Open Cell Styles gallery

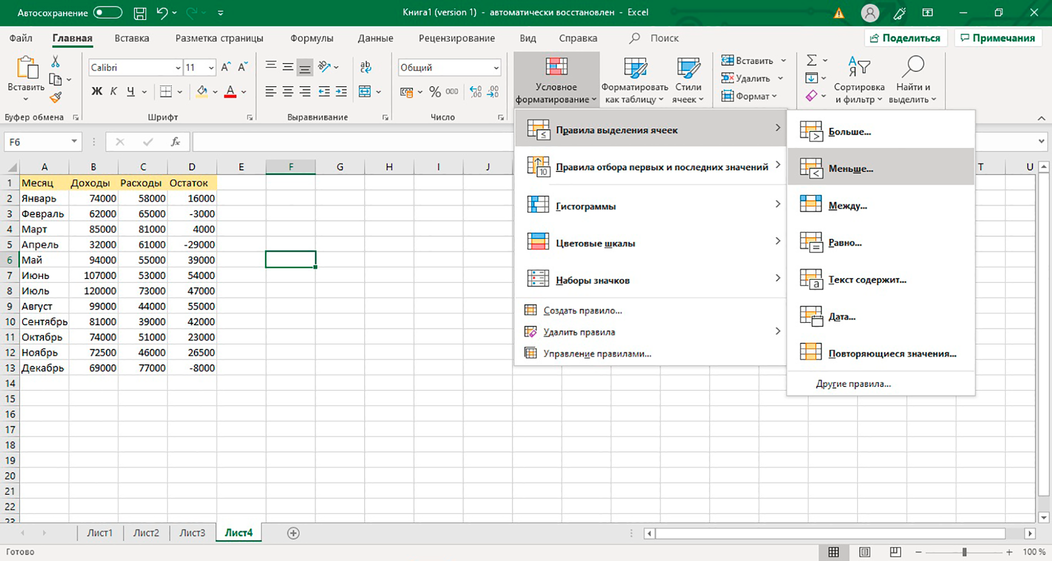pyautogui.click(x=688, y=79)
